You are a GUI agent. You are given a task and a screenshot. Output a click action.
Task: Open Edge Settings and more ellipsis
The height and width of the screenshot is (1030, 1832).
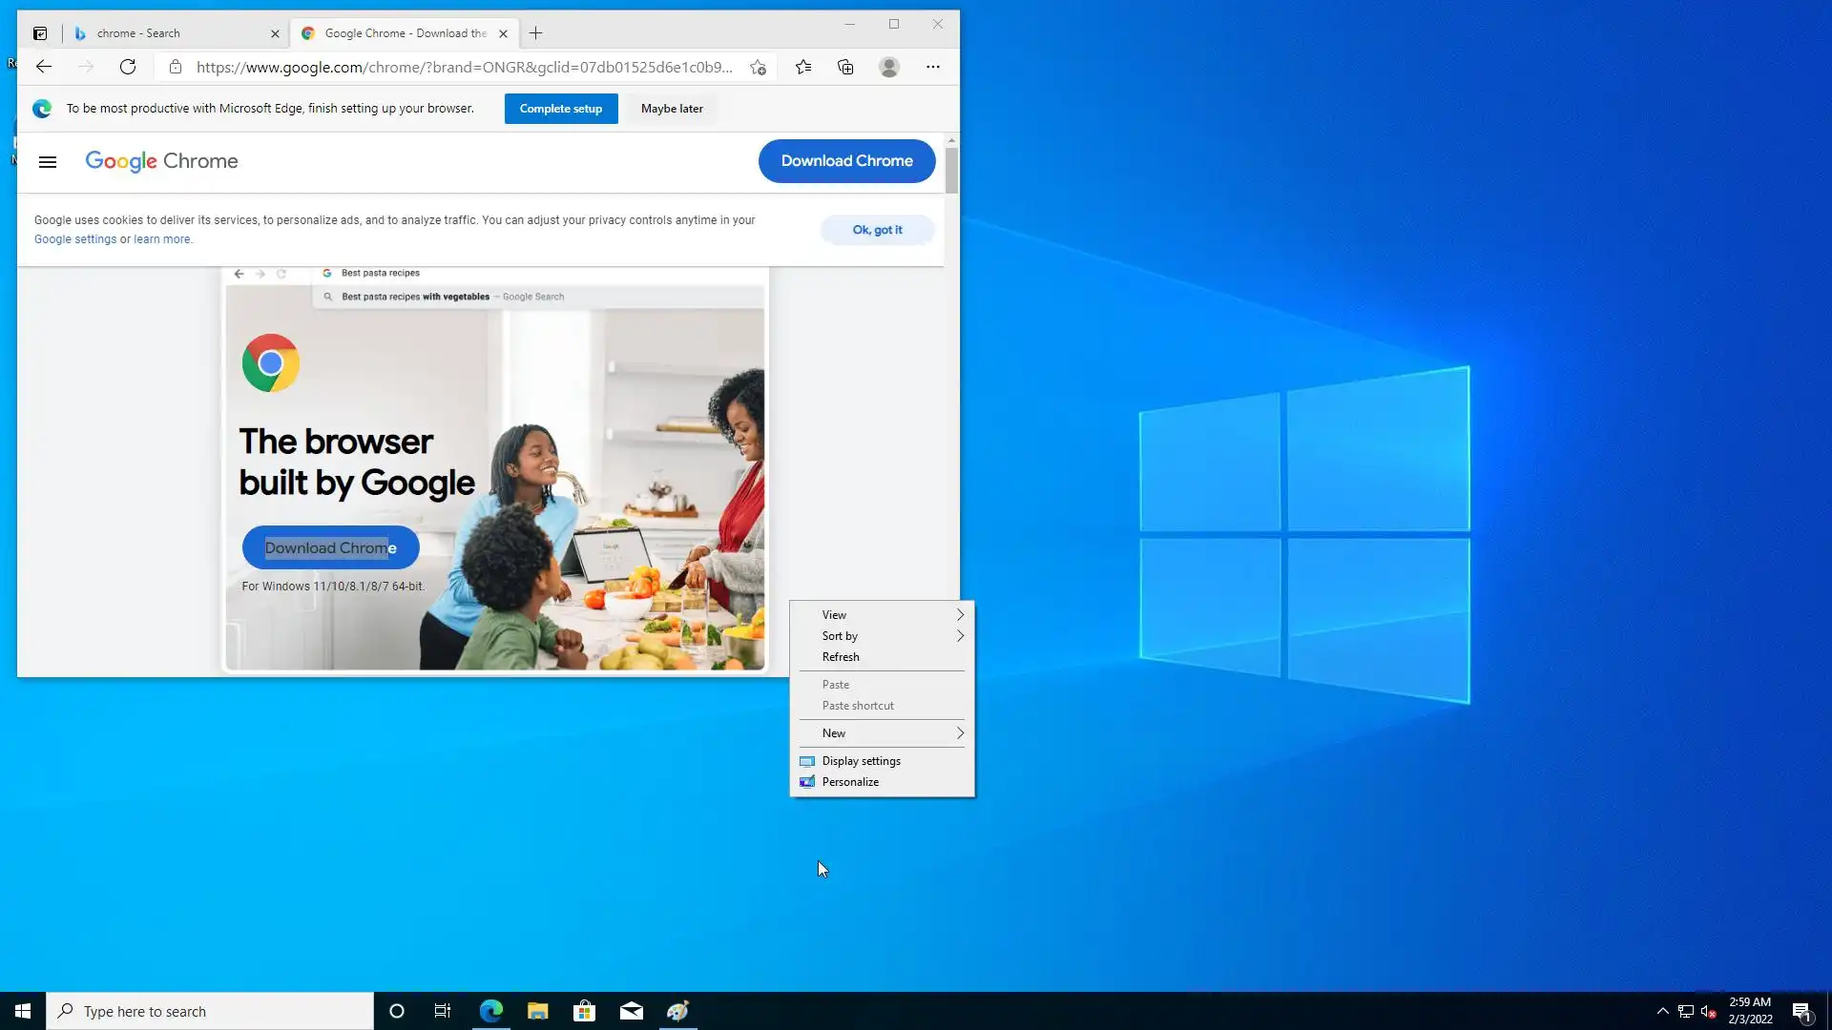point(933,67)
